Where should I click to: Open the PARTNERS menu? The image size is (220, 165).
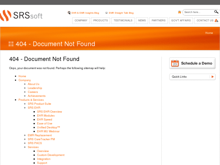pyautogui.click(x=158, y=21)
